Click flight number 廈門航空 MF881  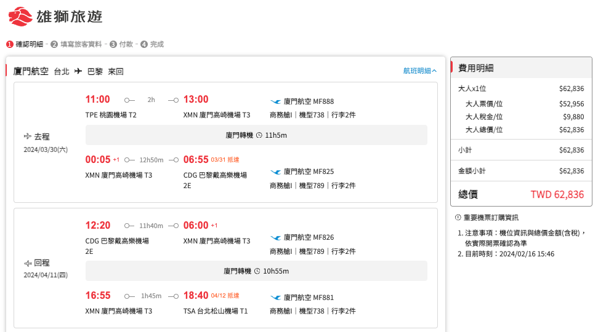[309, 298]
